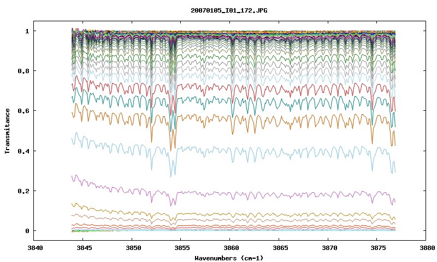Viewport: 437px width, 262px height.
Task: Click the y-axis tick label 0.4
Action: point(23,151)
